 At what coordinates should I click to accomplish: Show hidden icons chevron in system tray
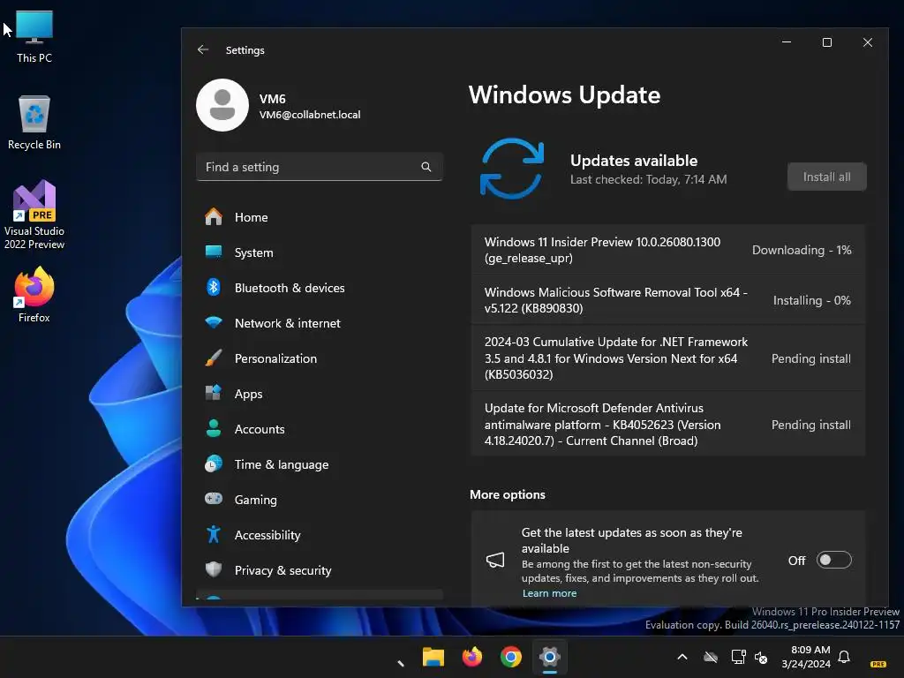coord(682,657)
